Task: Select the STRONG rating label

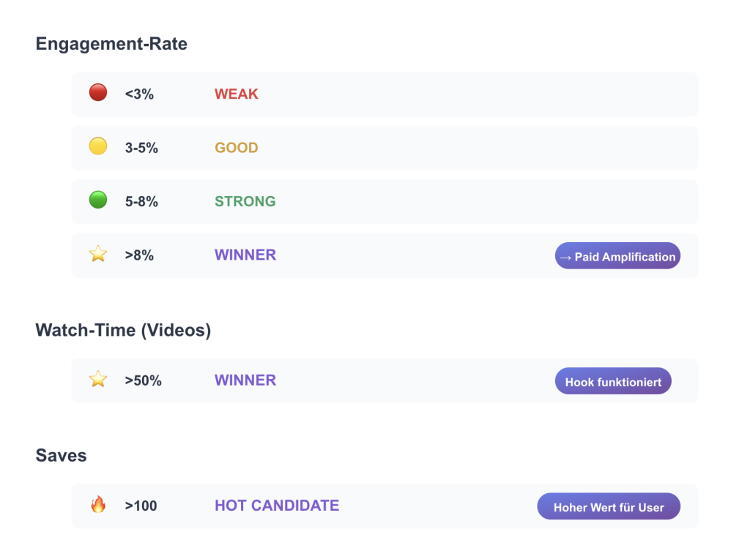Action: (x=245, y=201)
